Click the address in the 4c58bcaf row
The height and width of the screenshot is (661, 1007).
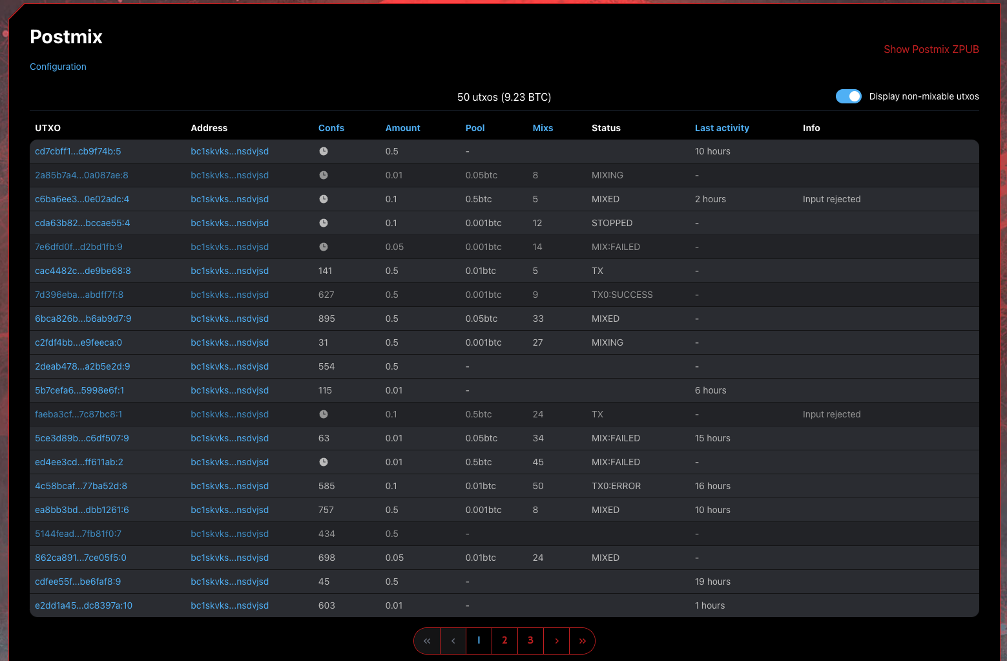(x=230, y=486)
